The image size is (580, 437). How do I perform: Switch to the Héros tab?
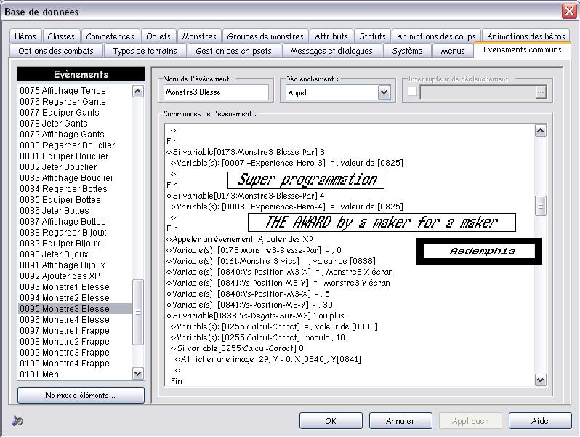click(x=25, y=36)
